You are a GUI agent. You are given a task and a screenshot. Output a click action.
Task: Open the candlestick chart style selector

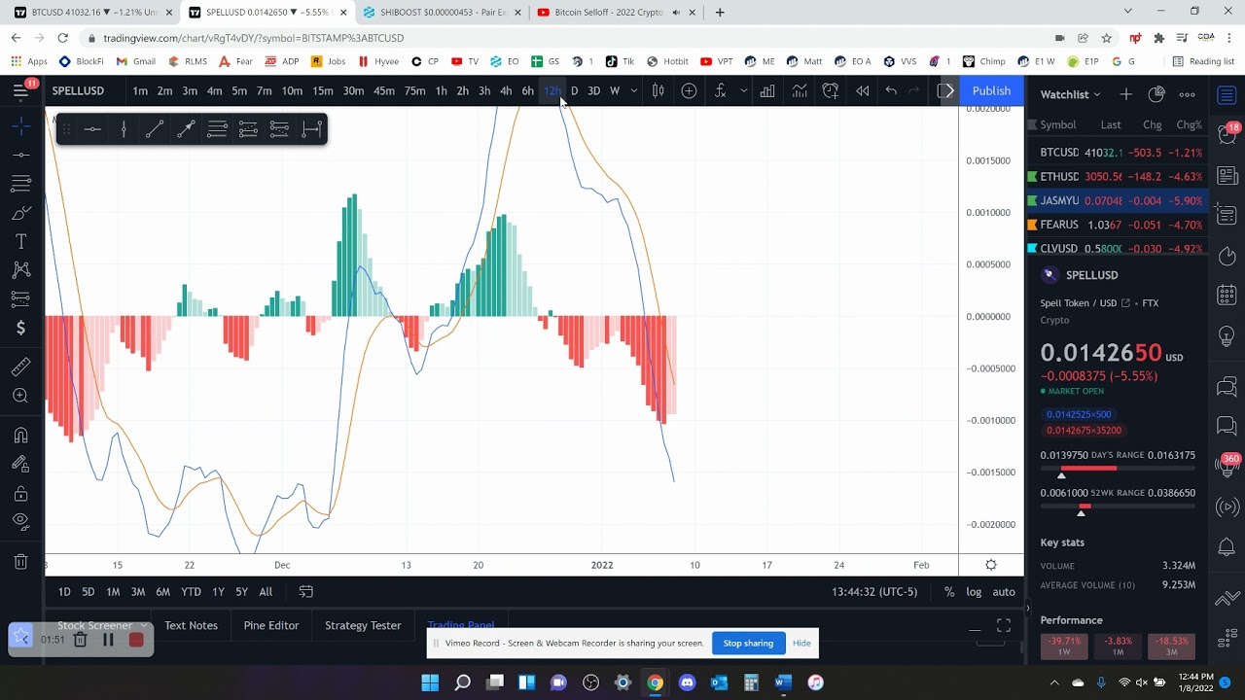click(x=658, y=90)
